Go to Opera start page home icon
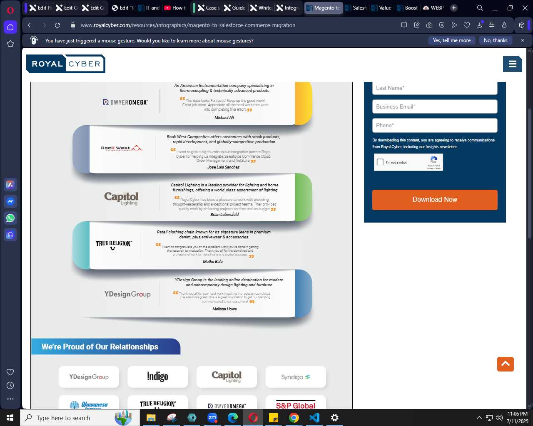This screenshot has width=533, height=426. (10, 27)
